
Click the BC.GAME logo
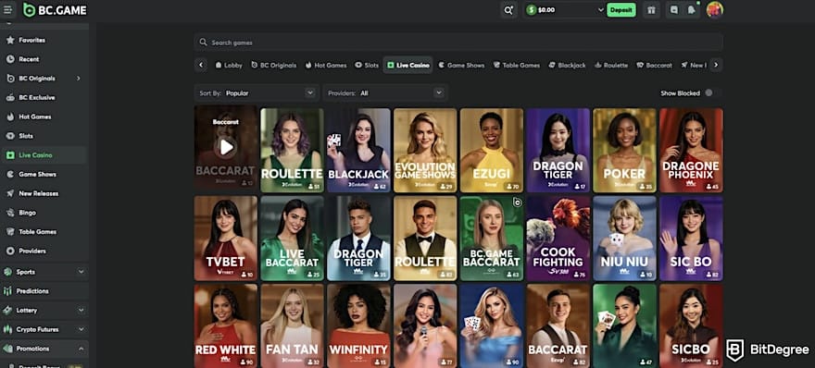55,10
